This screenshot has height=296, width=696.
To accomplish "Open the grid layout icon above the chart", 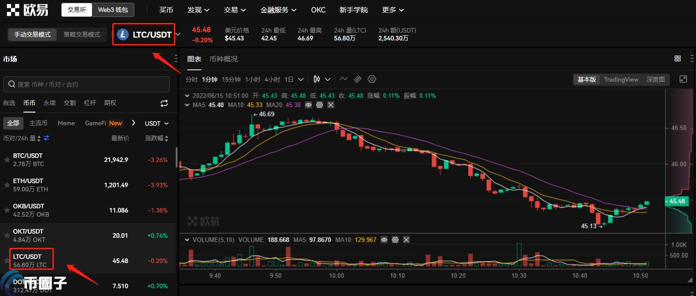I will 678,59.
